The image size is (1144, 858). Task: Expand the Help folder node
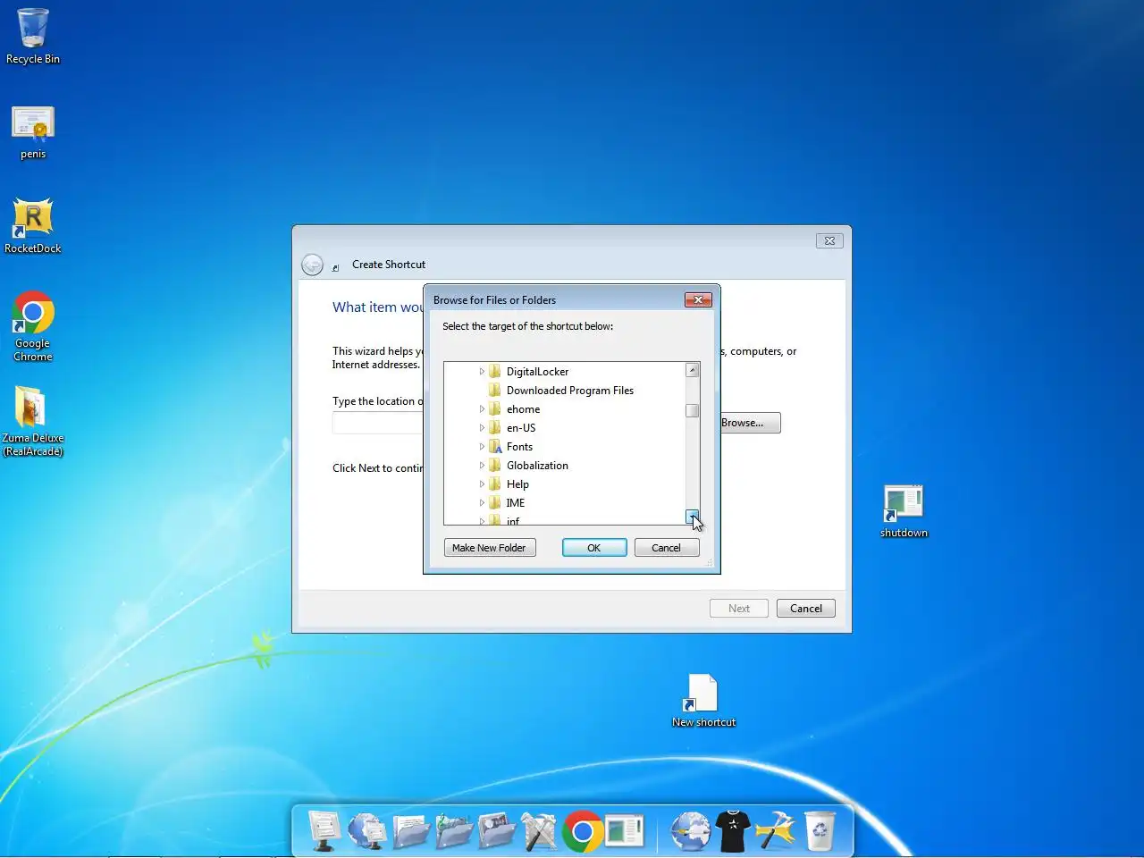pos(482,484)
